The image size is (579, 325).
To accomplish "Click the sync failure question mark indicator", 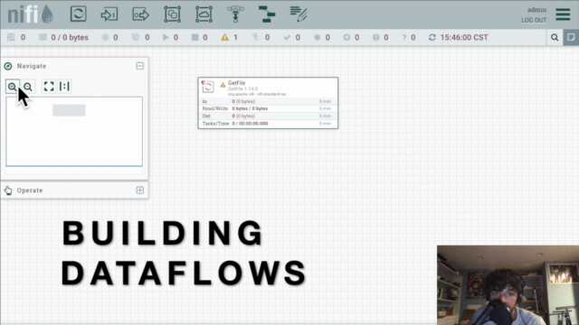I will 408,37.
